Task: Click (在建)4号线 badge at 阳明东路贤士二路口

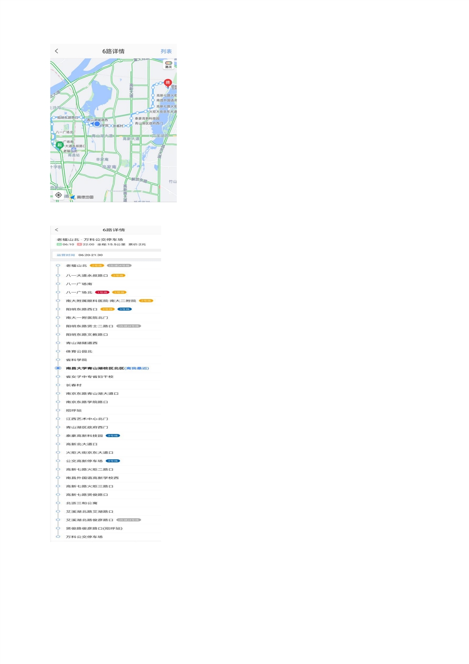Action: tap(129, 326)
